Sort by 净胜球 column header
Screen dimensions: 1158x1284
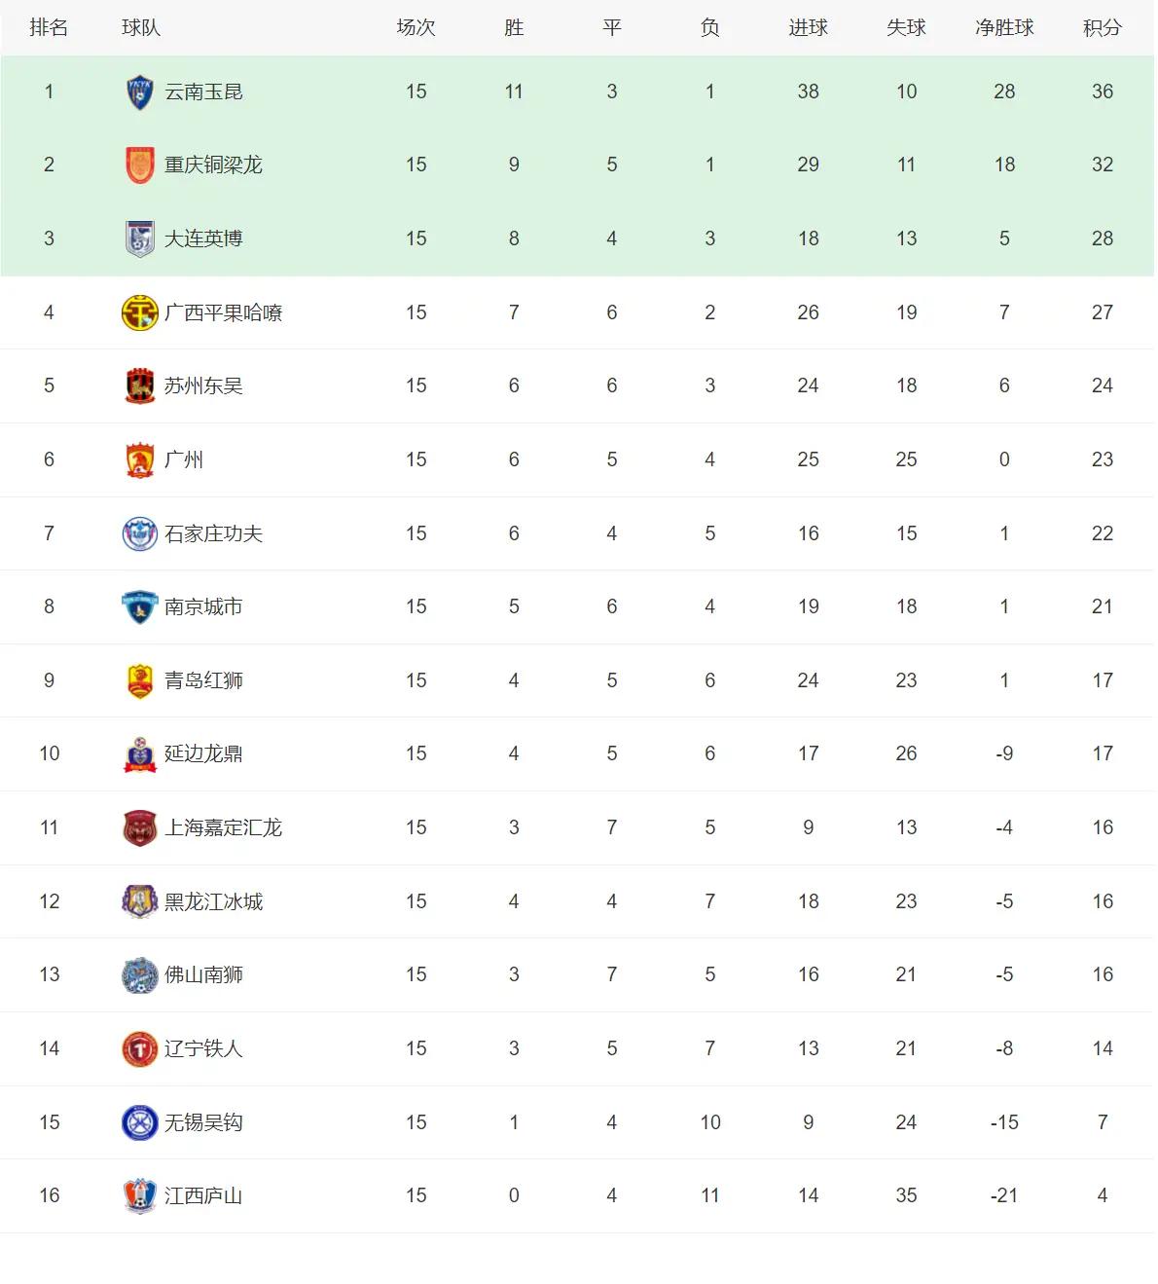click(x=1004, y=28)
